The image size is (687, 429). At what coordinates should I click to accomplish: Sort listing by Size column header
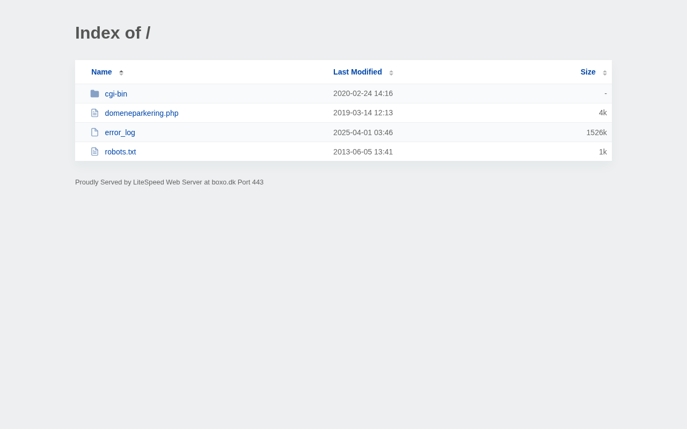(588, 72)
